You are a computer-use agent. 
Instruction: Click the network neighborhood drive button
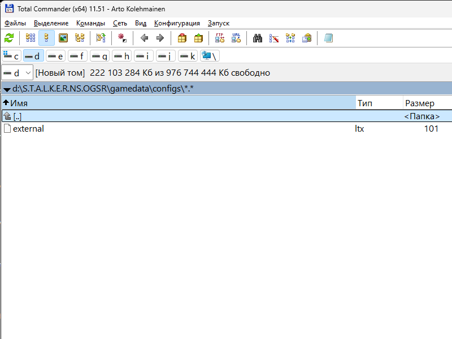pyautogui.click(x=210, y=56)
